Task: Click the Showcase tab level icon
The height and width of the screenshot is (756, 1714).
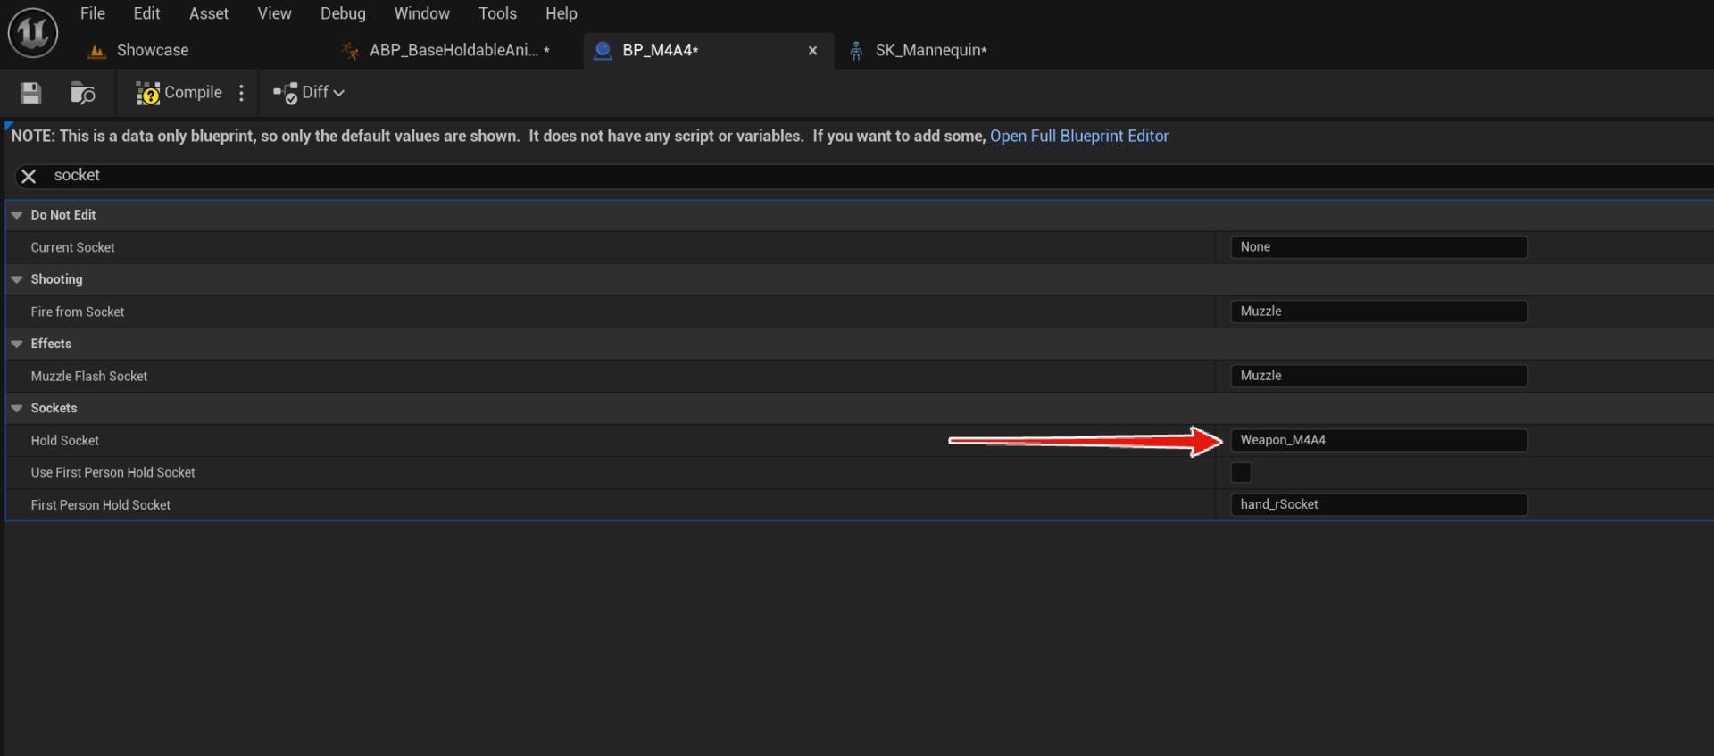Action: point(96,51)
